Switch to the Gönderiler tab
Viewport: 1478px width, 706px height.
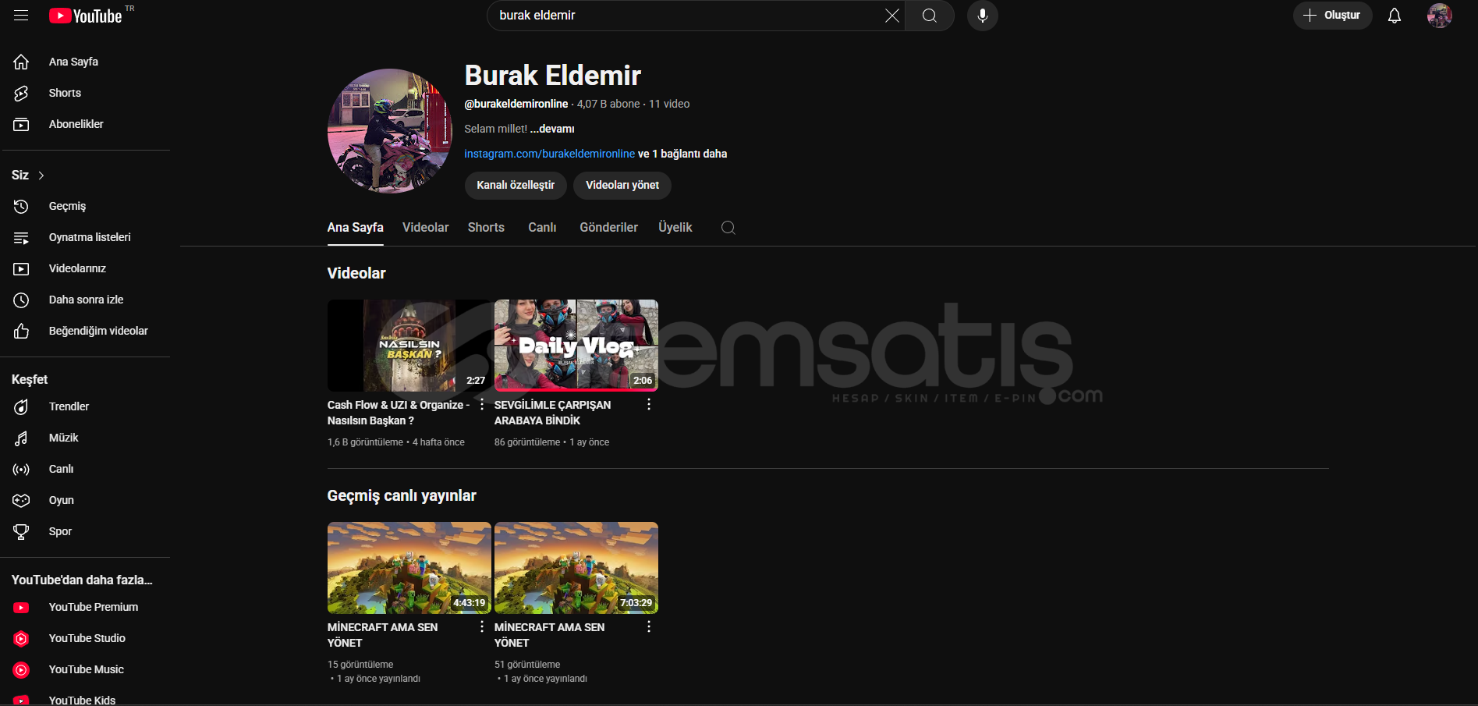pyautogui.click(x=608, y=227)
